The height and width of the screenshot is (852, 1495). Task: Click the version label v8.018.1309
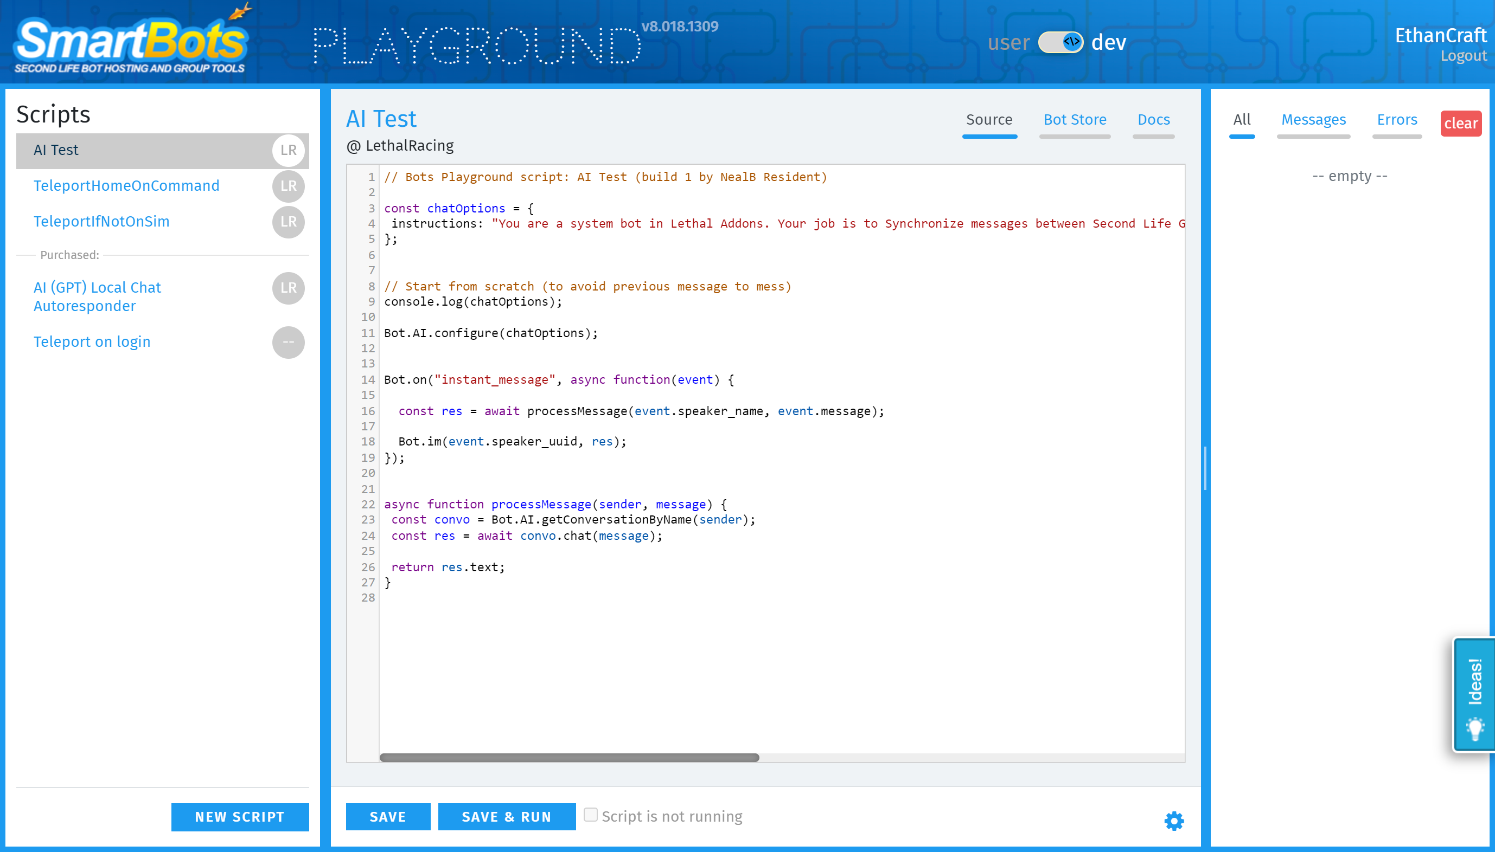(x=680, y=27)
